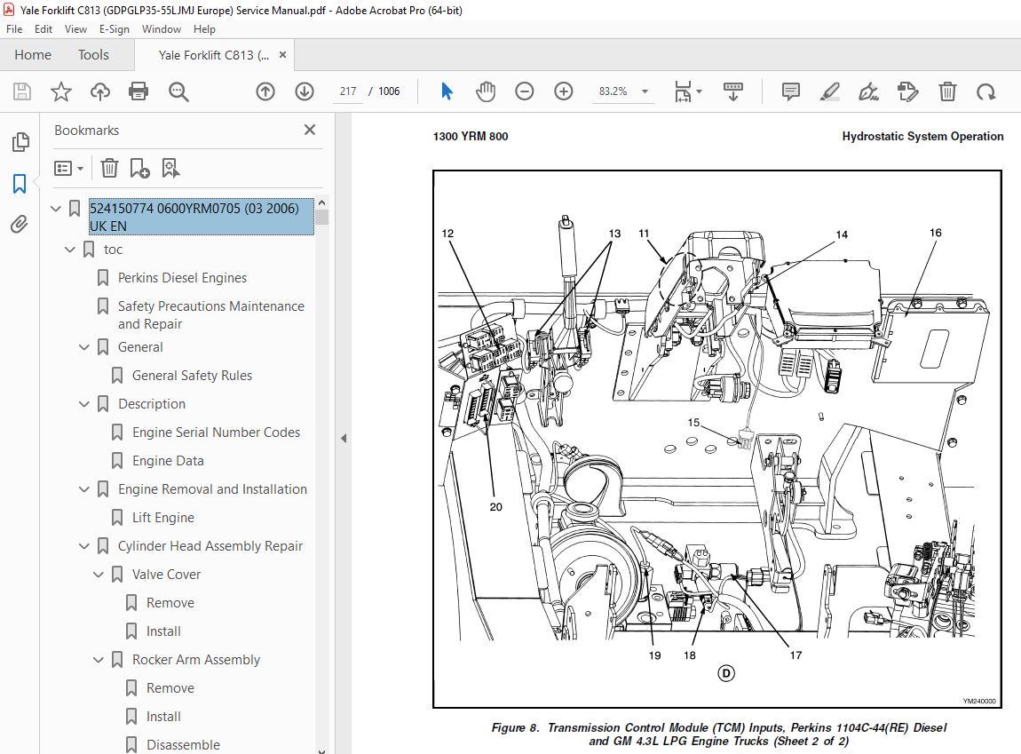The image size is (1021, 754).
Task: Open the Find text magnifier tool
Action: point(178,91)
